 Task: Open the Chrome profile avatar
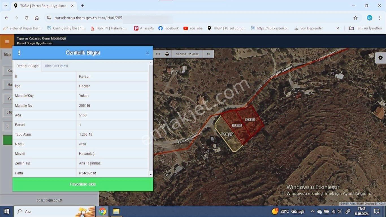[370, 18]
